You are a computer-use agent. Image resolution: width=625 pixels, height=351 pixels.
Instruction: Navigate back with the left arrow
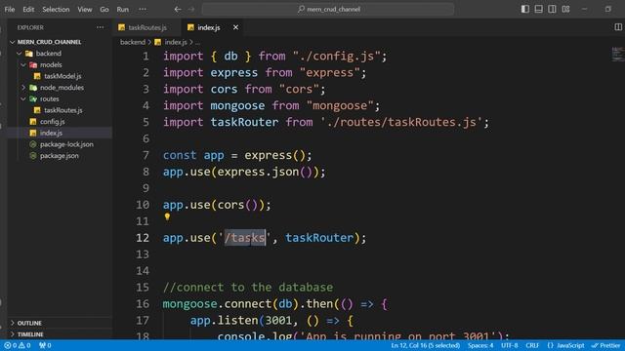178,9
